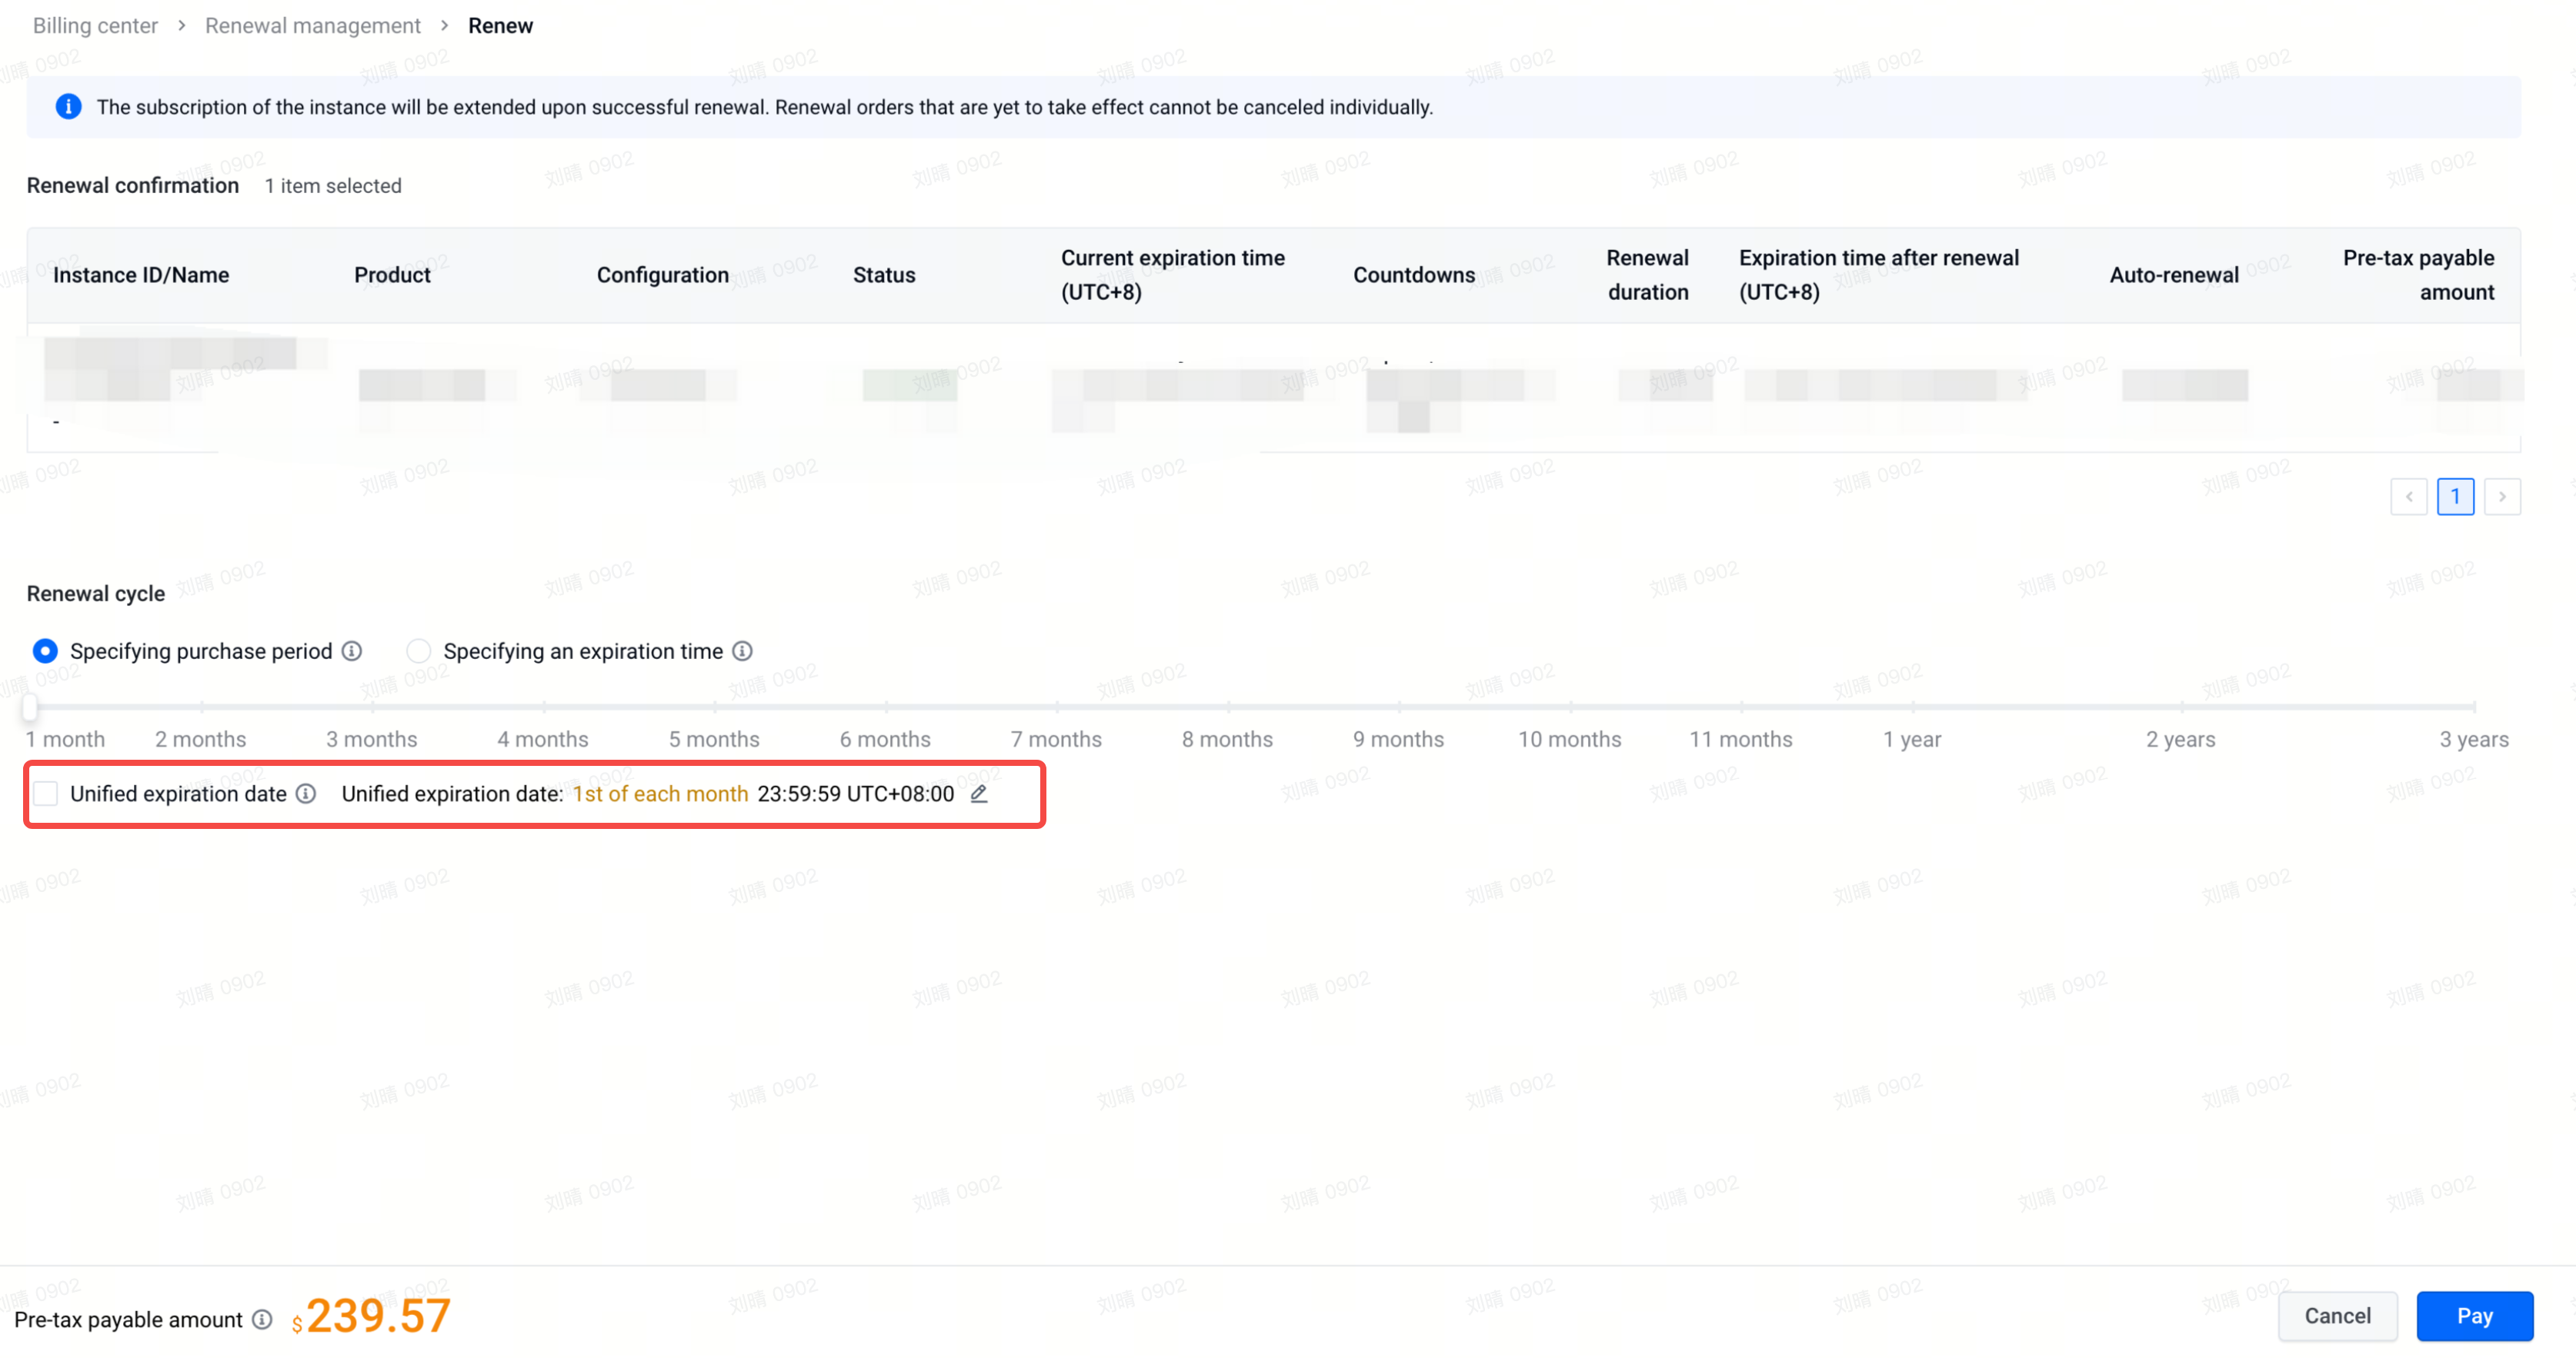The width and height of the screenshot is (2576, 1358).
Task: Enable the Unified expiration date checkbox
Action: pyautogui.click(x=45, y=794)
